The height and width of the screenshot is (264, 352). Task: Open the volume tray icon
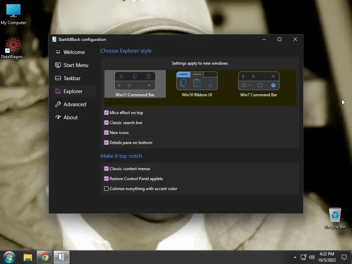tap(311, 257)
